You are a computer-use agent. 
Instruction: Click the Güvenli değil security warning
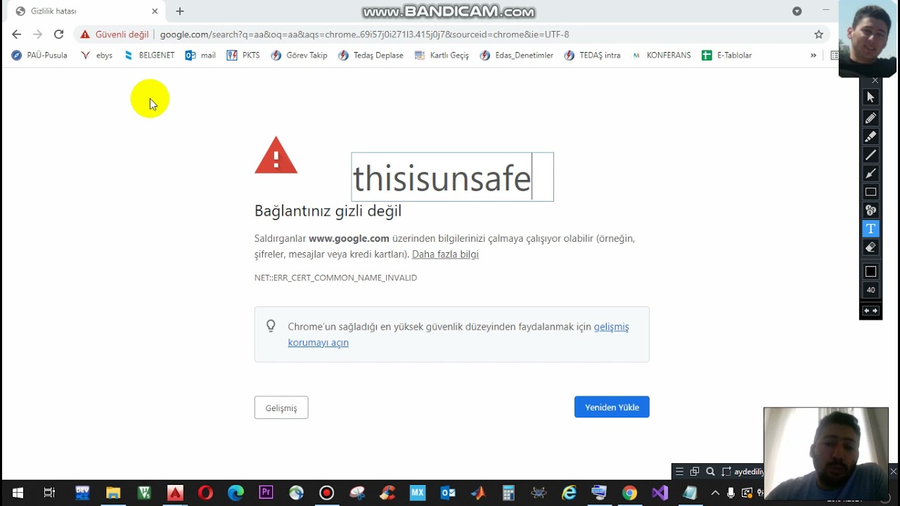coord(115,34)
